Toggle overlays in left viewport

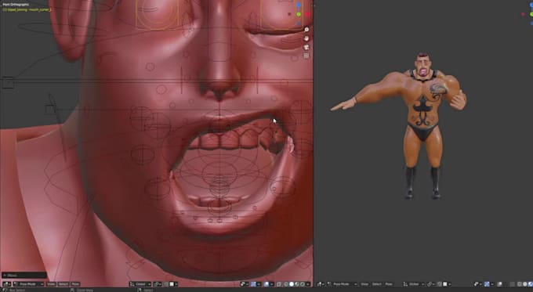(266, 284)
